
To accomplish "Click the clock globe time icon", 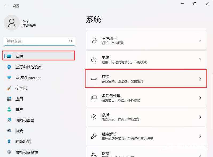I will point(9,120).
